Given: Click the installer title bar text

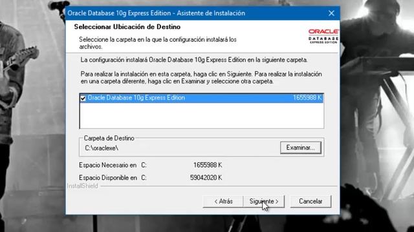Looking at the screenshot, I should [157, 13].
